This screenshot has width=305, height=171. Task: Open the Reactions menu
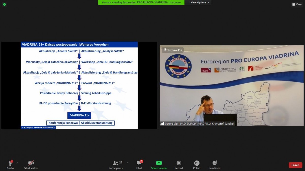tap(215, 165)
